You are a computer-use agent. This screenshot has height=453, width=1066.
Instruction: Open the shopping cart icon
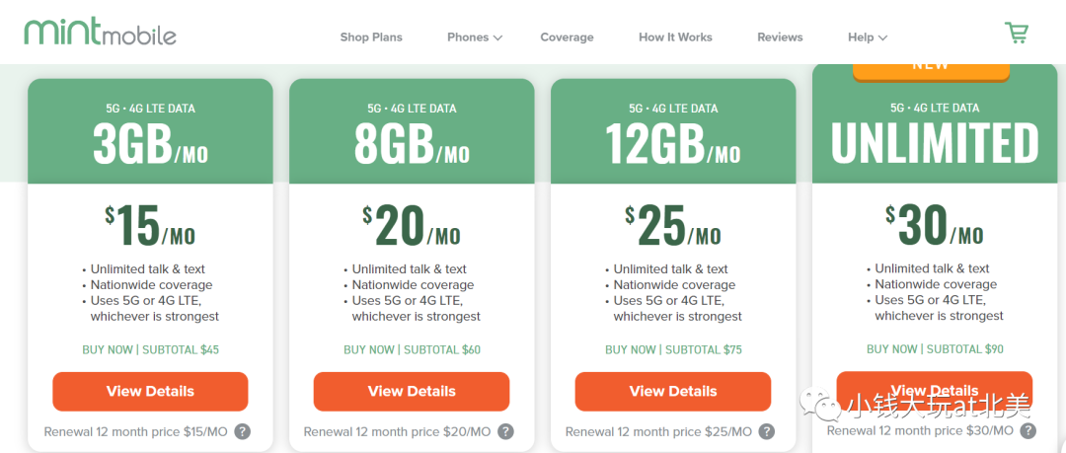pos(1017,34)
